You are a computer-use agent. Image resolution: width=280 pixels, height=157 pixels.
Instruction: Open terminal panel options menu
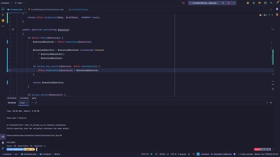click(267, 103)
